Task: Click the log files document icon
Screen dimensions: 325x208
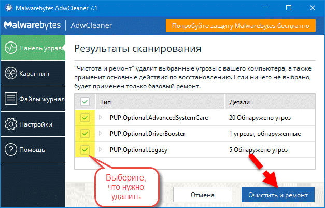Action: tap(10, 99)
